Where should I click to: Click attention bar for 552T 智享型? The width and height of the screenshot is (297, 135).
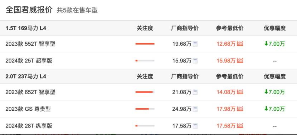[145, 44]
